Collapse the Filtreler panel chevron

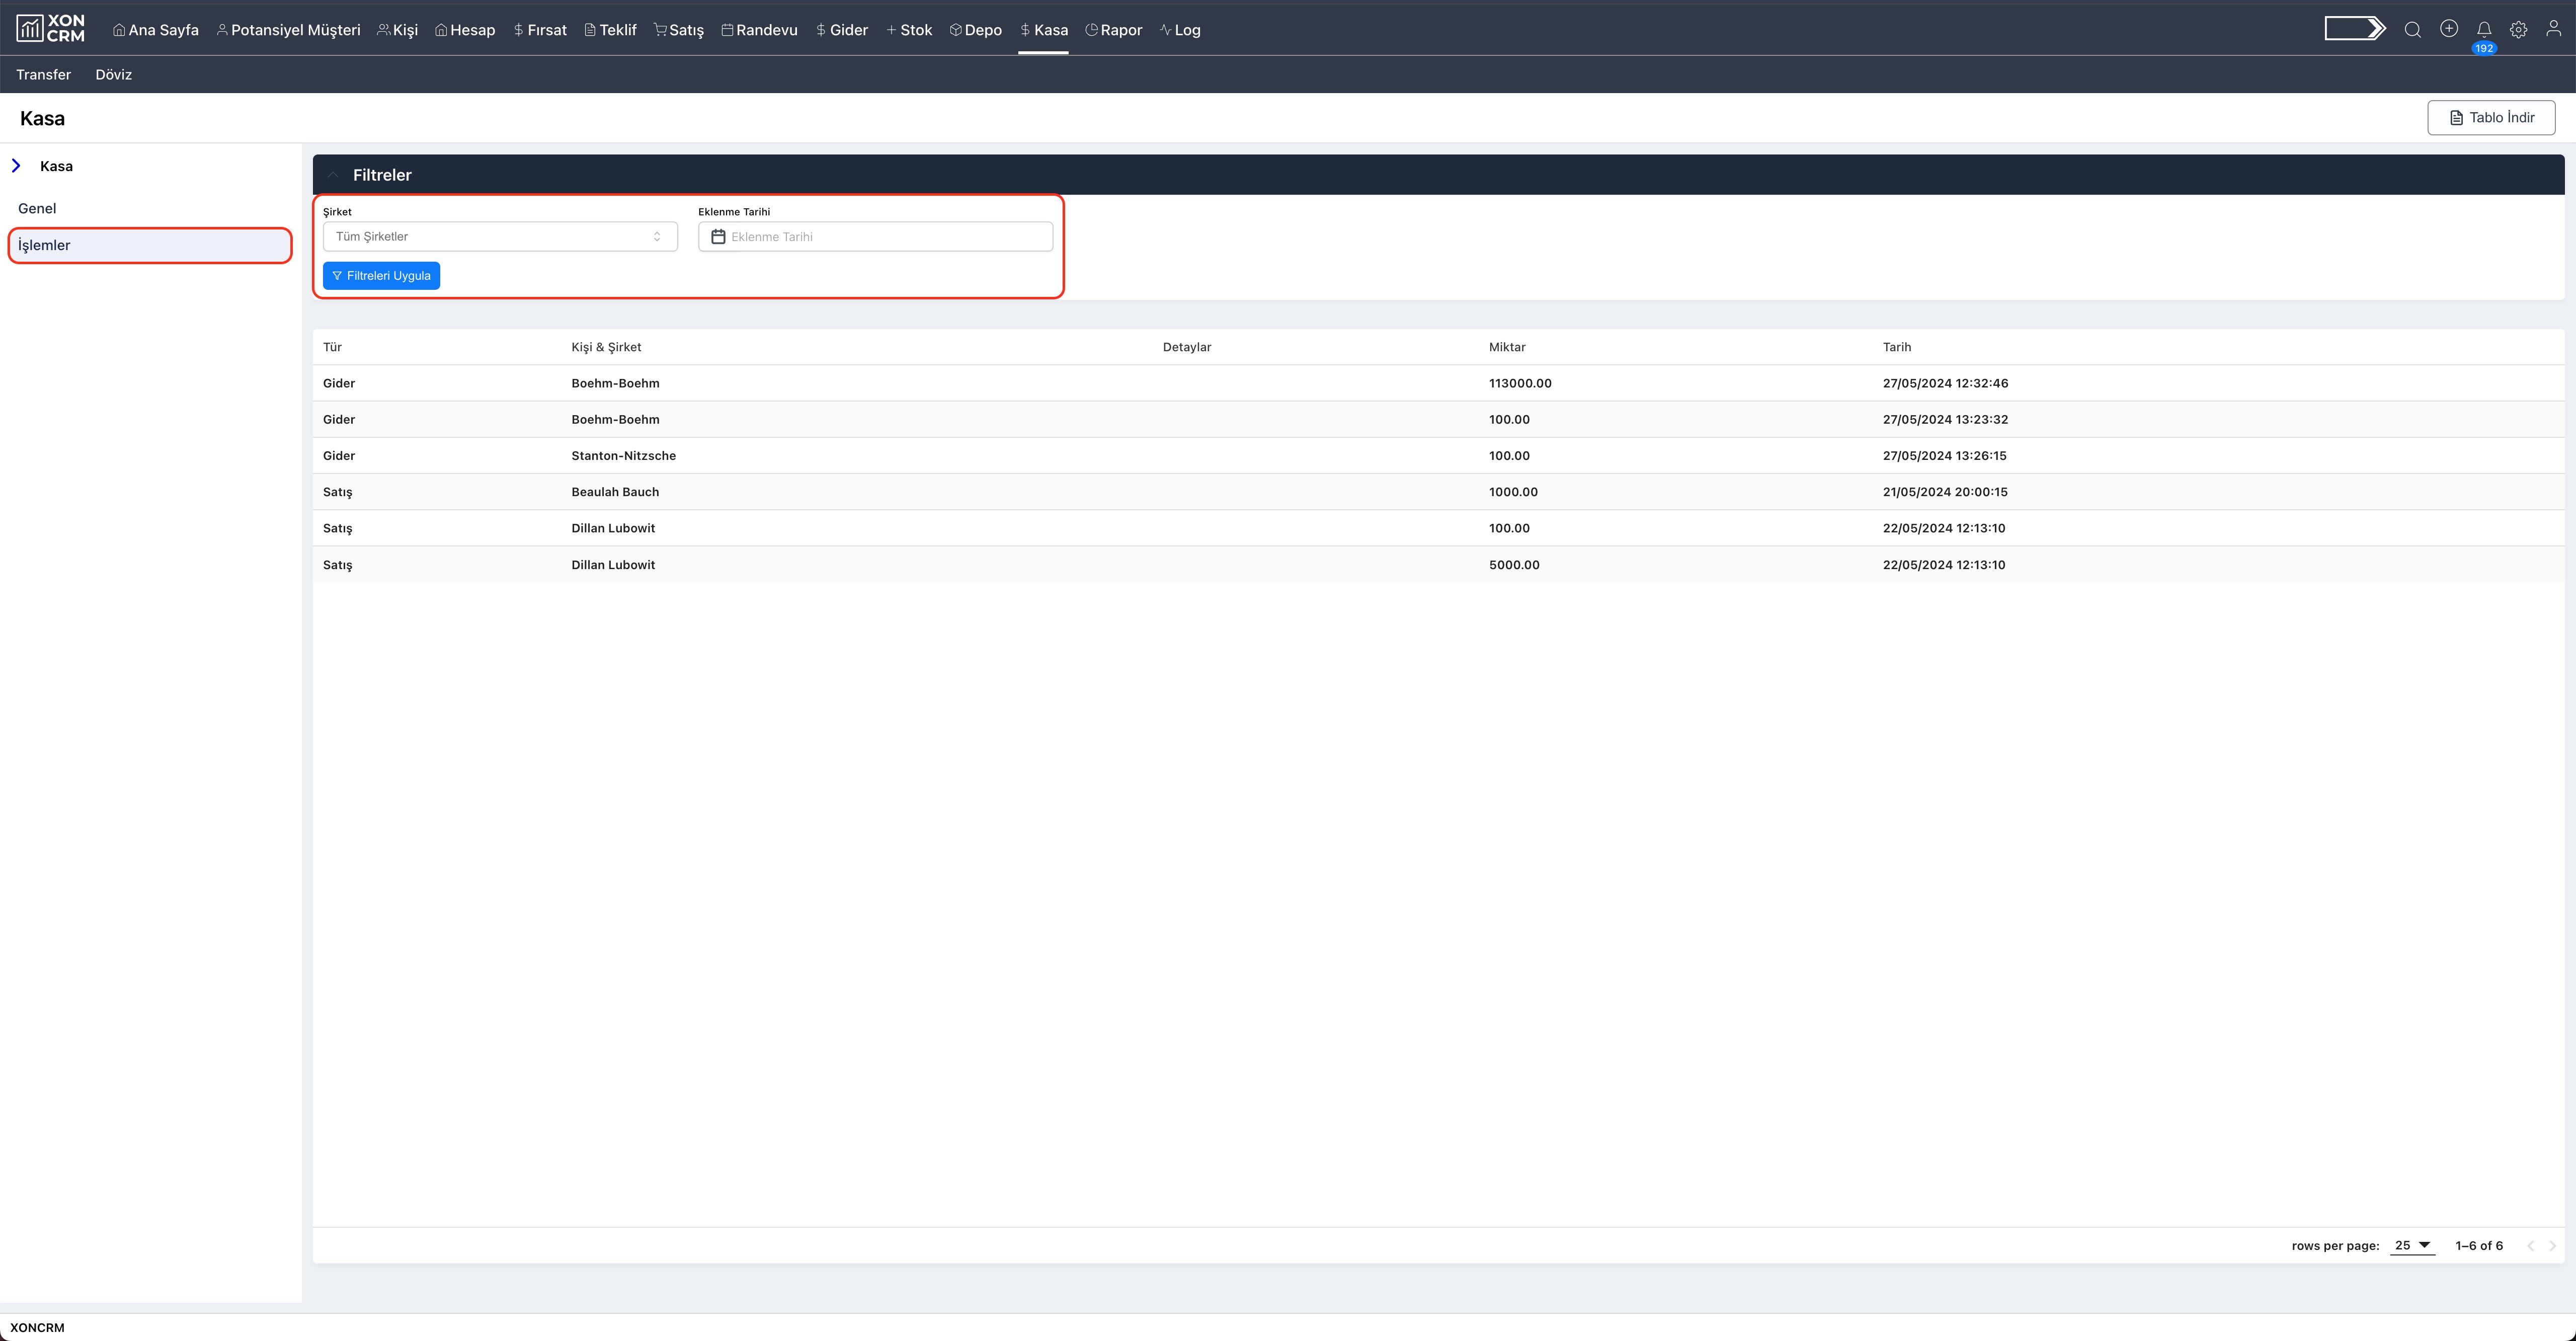[x=334, y=175]
